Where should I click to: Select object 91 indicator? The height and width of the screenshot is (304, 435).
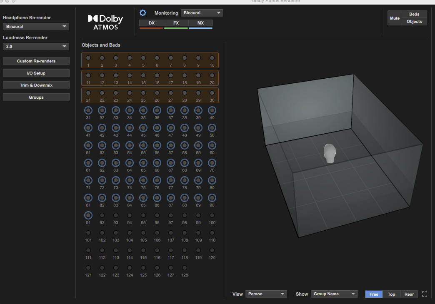88,215
